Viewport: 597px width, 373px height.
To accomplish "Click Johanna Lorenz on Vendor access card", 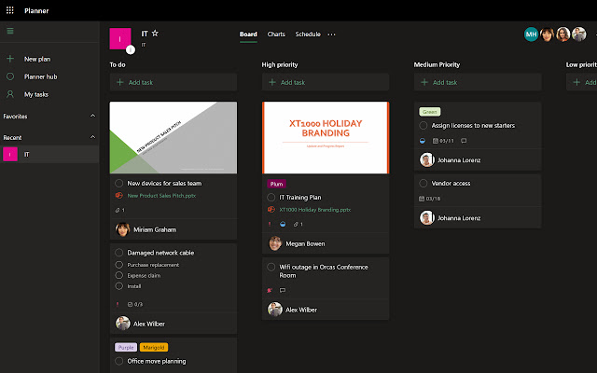I will tap(458, 217).
